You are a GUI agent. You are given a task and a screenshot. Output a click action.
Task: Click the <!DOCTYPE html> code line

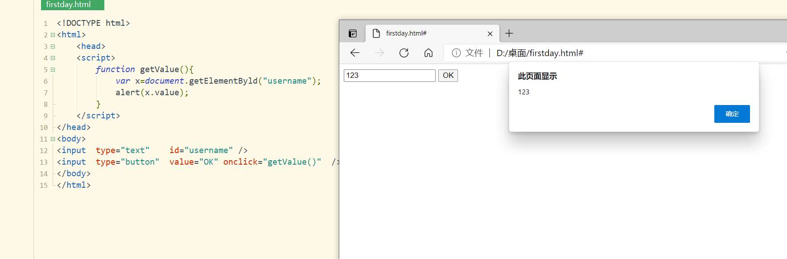coord(93,23)
